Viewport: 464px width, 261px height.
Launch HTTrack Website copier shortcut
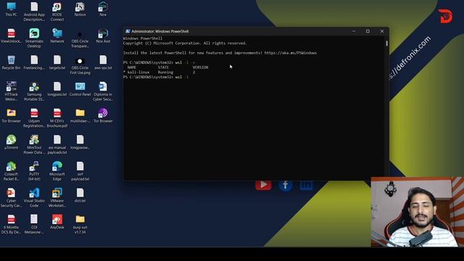click(x=12, y=91)
